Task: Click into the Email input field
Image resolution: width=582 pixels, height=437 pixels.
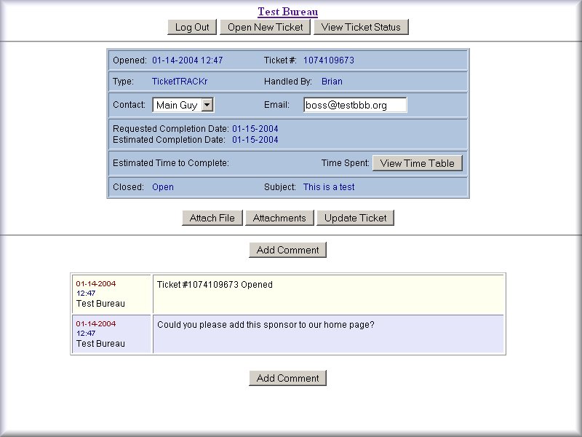Action: click(x=354, y=105)
